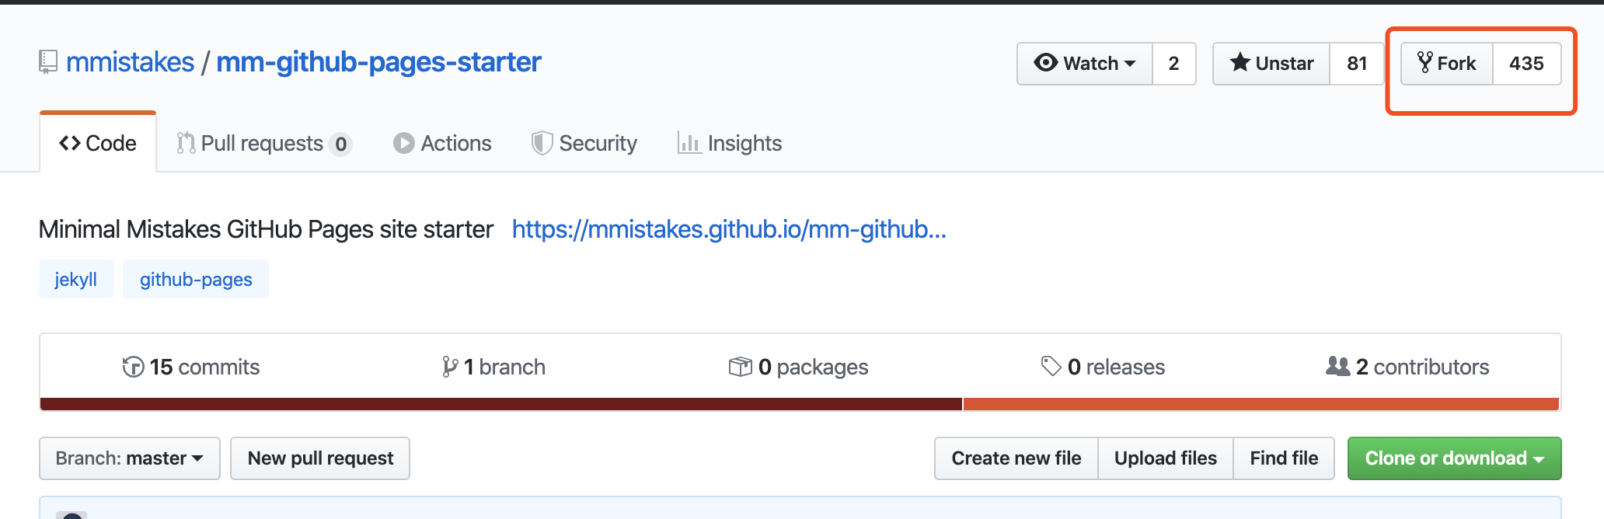Click the fork count 435
This screenshot has height=519, width=1604.
coord(1526,64)
